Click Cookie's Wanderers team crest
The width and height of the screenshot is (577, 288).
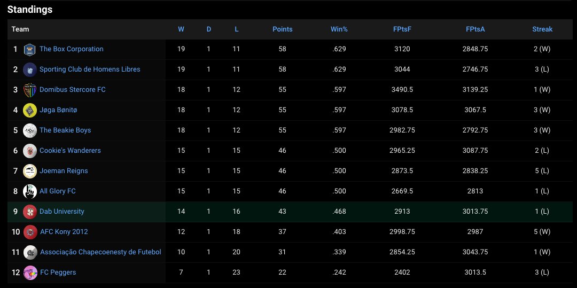pyautogui.click(x=29, y=151)
